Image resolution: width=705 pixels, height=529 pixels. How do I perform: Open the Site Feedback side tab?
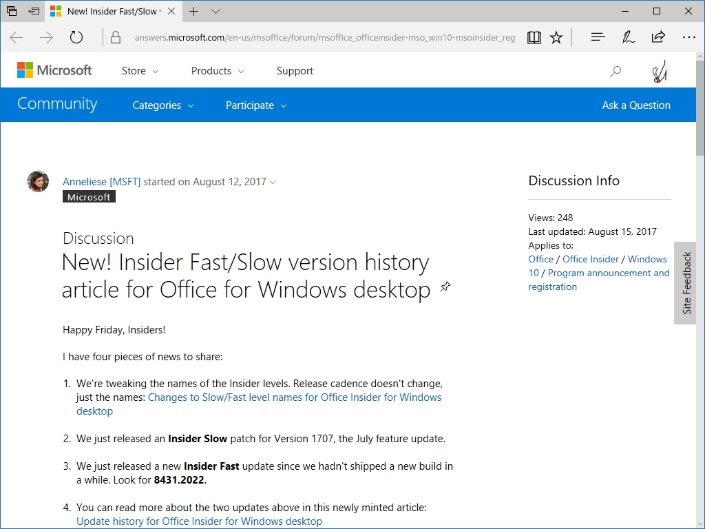point(686,283)
